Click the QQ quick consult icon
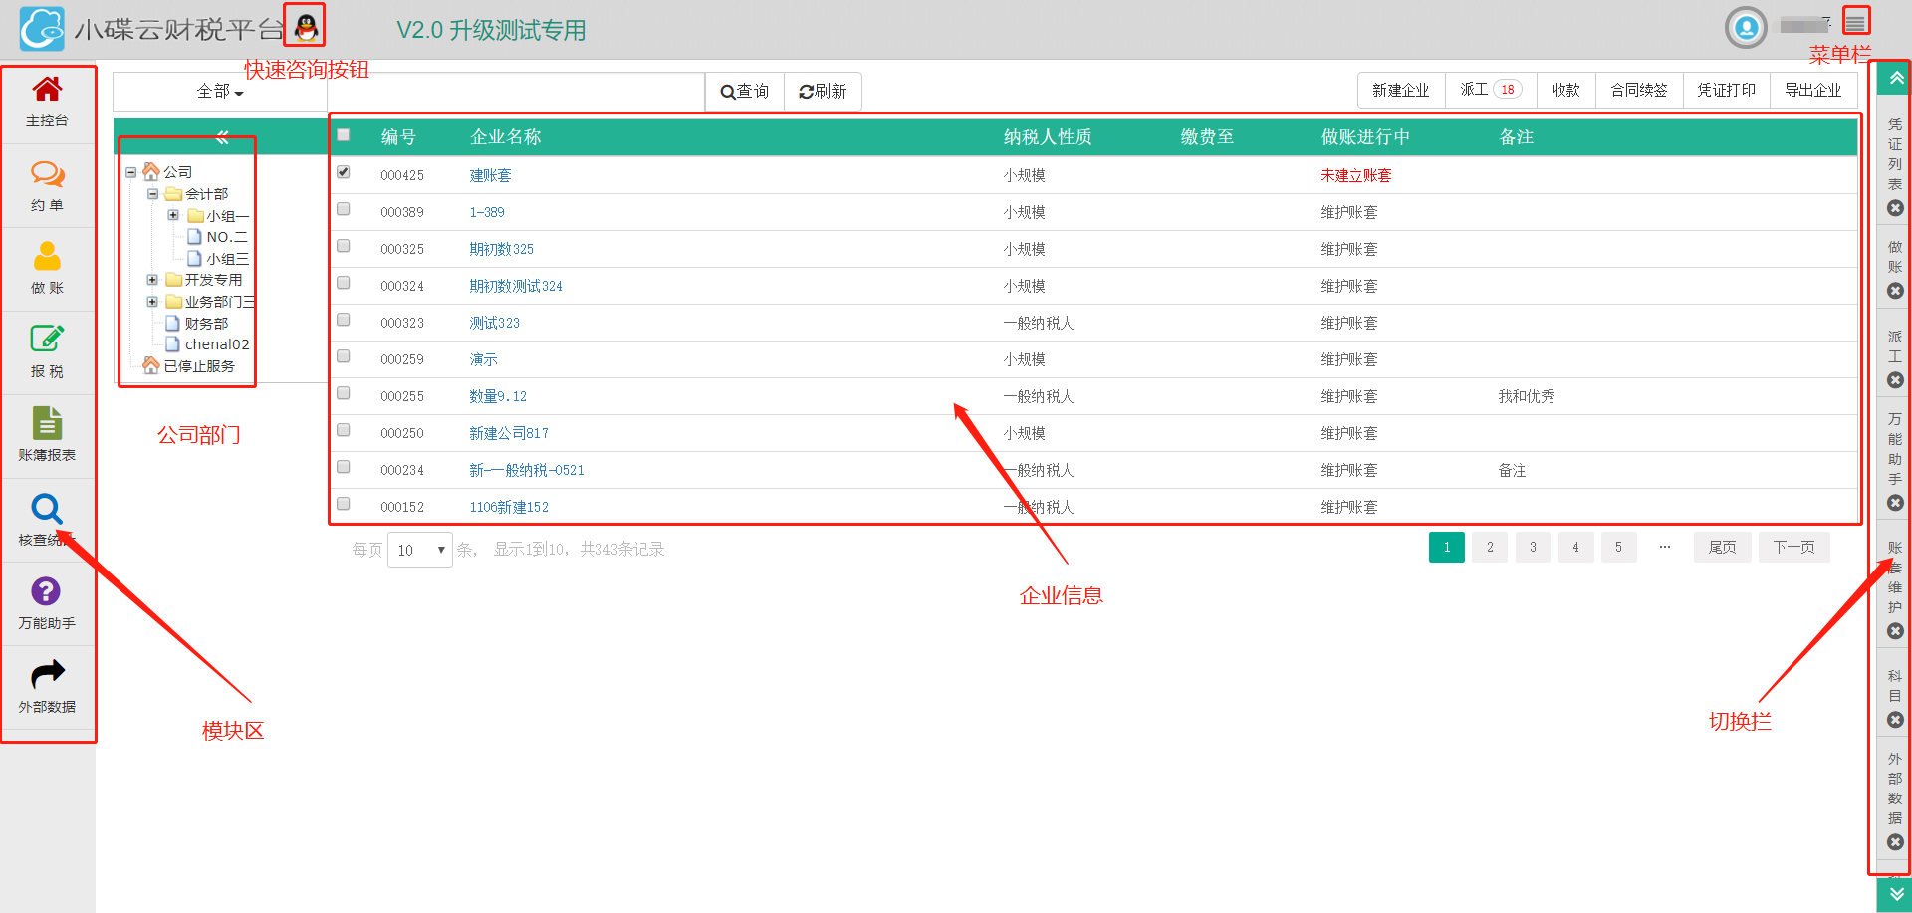Image resolution: width=1912 pixels, height=913 pixels. 304,25
